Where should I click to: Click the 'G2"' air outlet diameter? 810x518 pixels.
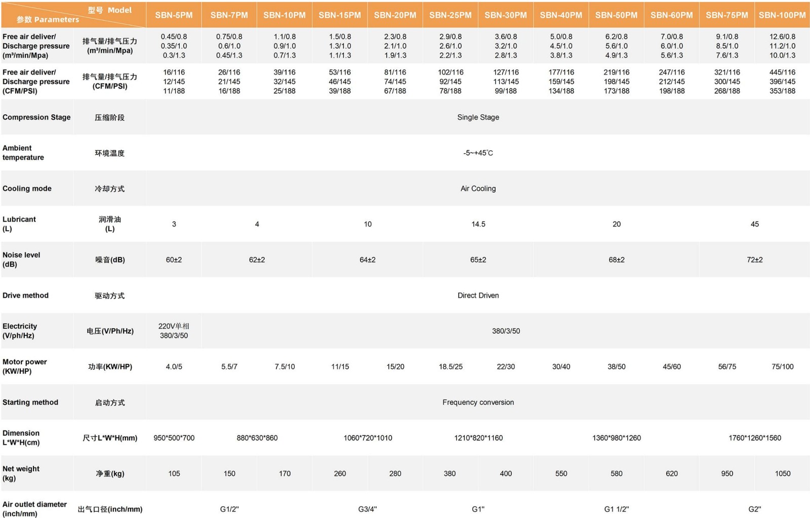754,509
